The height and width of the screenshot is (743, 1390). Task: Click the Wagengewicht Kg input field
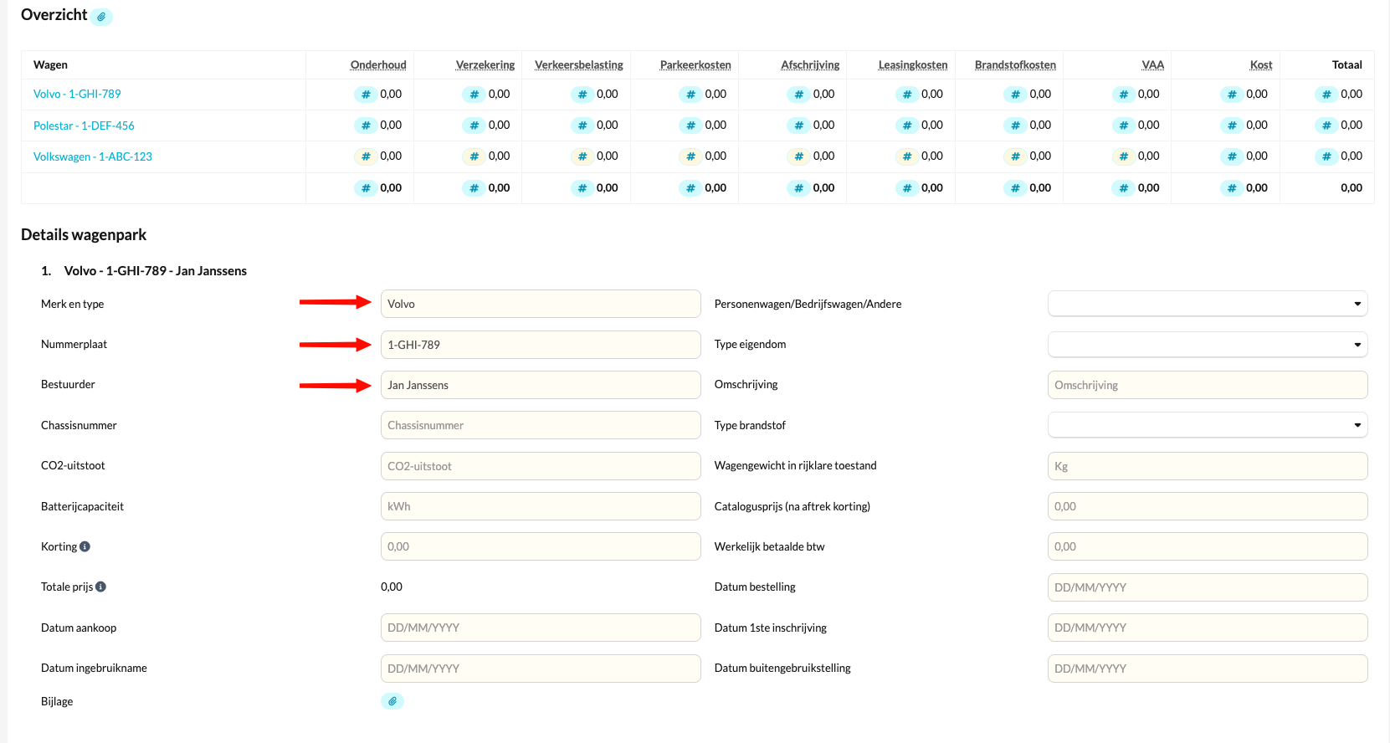1208,466
